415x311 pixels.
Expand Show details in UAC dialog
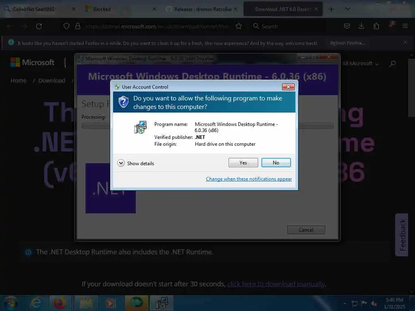click(x=135, y=163)
